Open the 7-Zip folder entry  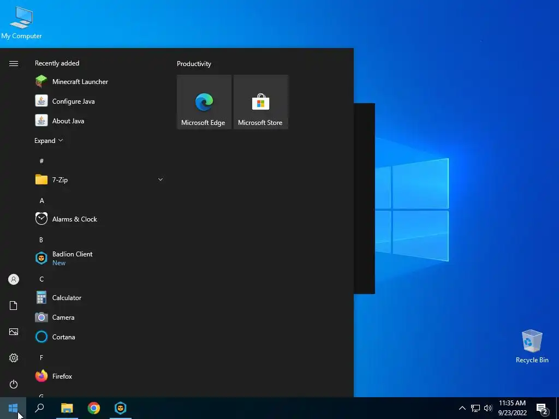coord(99,179)
